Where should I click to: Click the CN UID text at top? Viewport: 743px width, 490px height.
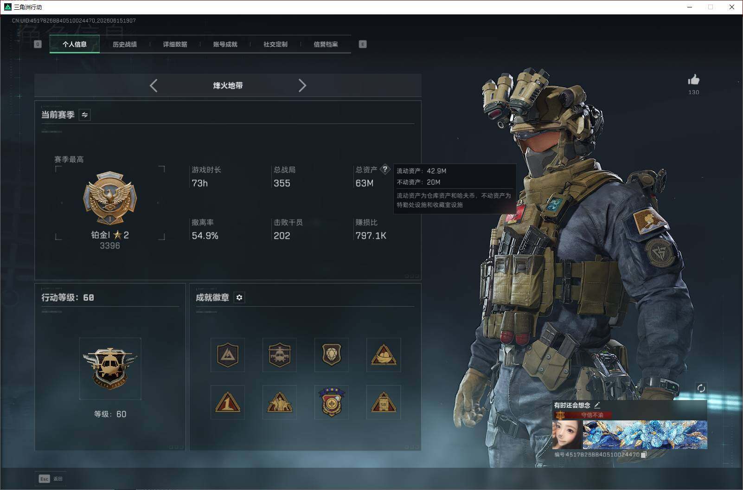pos(74,21)
